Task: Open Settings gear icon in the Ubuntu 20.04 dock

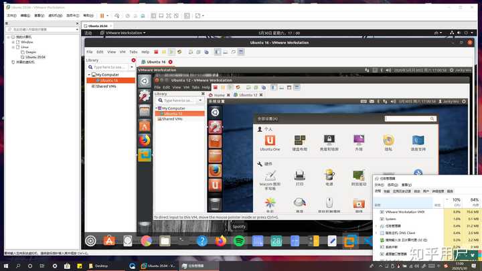Action: pos(90,241)
